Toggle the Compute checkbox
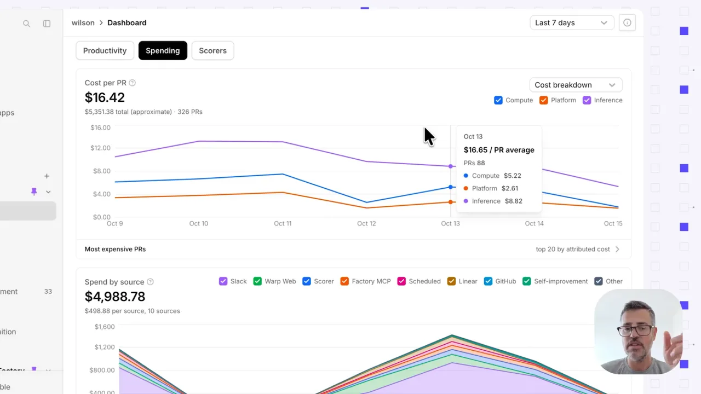701x394 pixels. (x=498, y=100)
